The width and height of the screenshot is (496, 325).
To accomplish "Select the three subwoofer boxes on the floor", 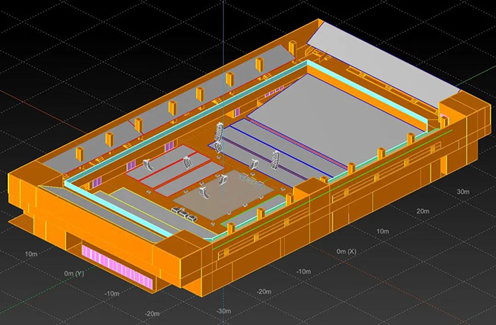I will [x=185, y=214].
